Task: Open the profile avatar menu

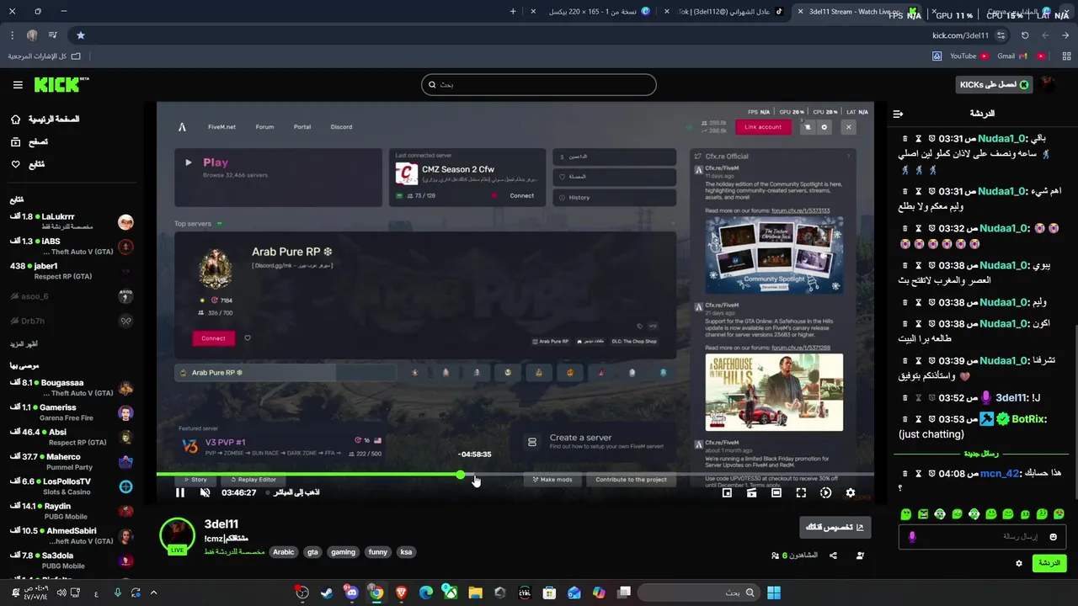Action: coord(1048,84)
